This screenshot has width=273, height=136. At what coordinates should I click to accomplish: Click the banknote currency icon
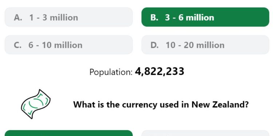(x=36, y=104)
